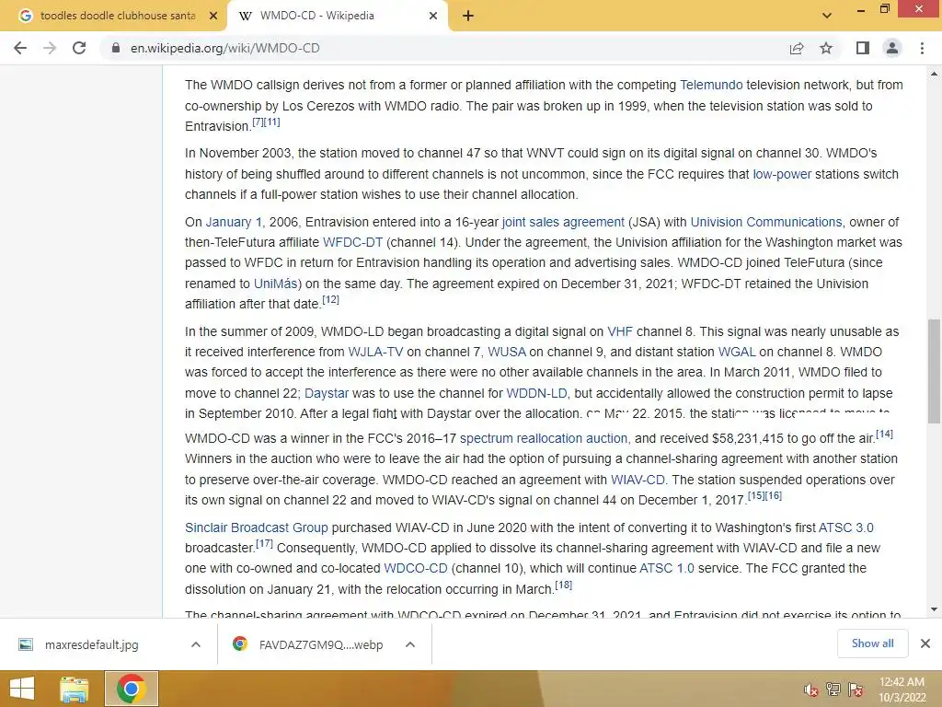The image size is (942, 707).
Task: Click the page's vertical scrollbar thumb
Action: coord(934,371)
